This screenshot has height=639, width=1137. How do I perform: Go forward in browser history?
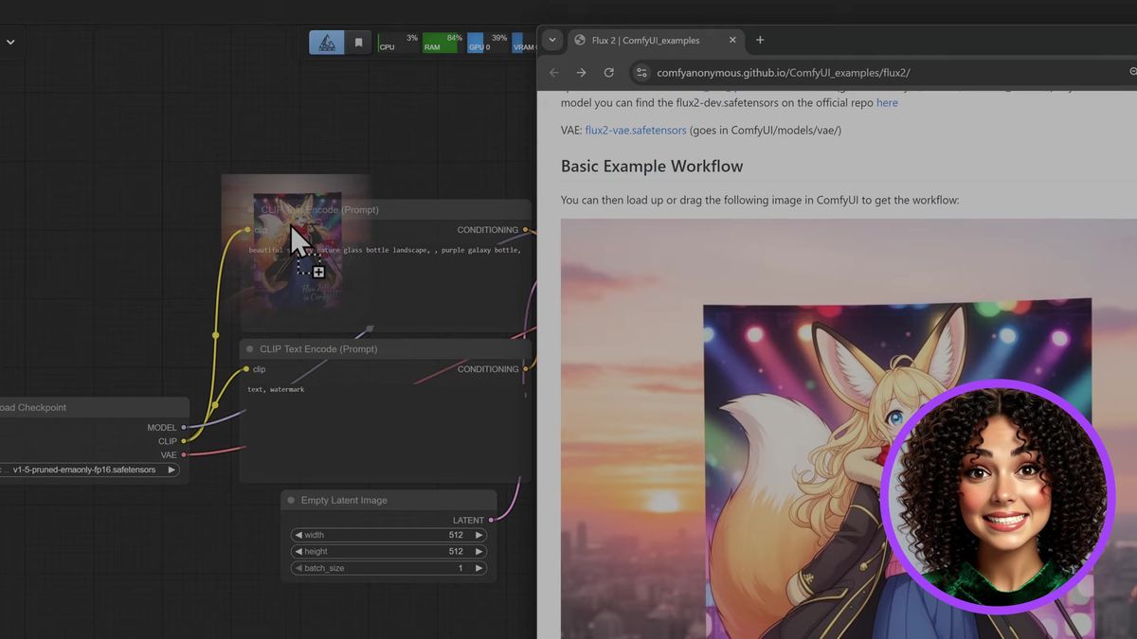coord(581,73)
